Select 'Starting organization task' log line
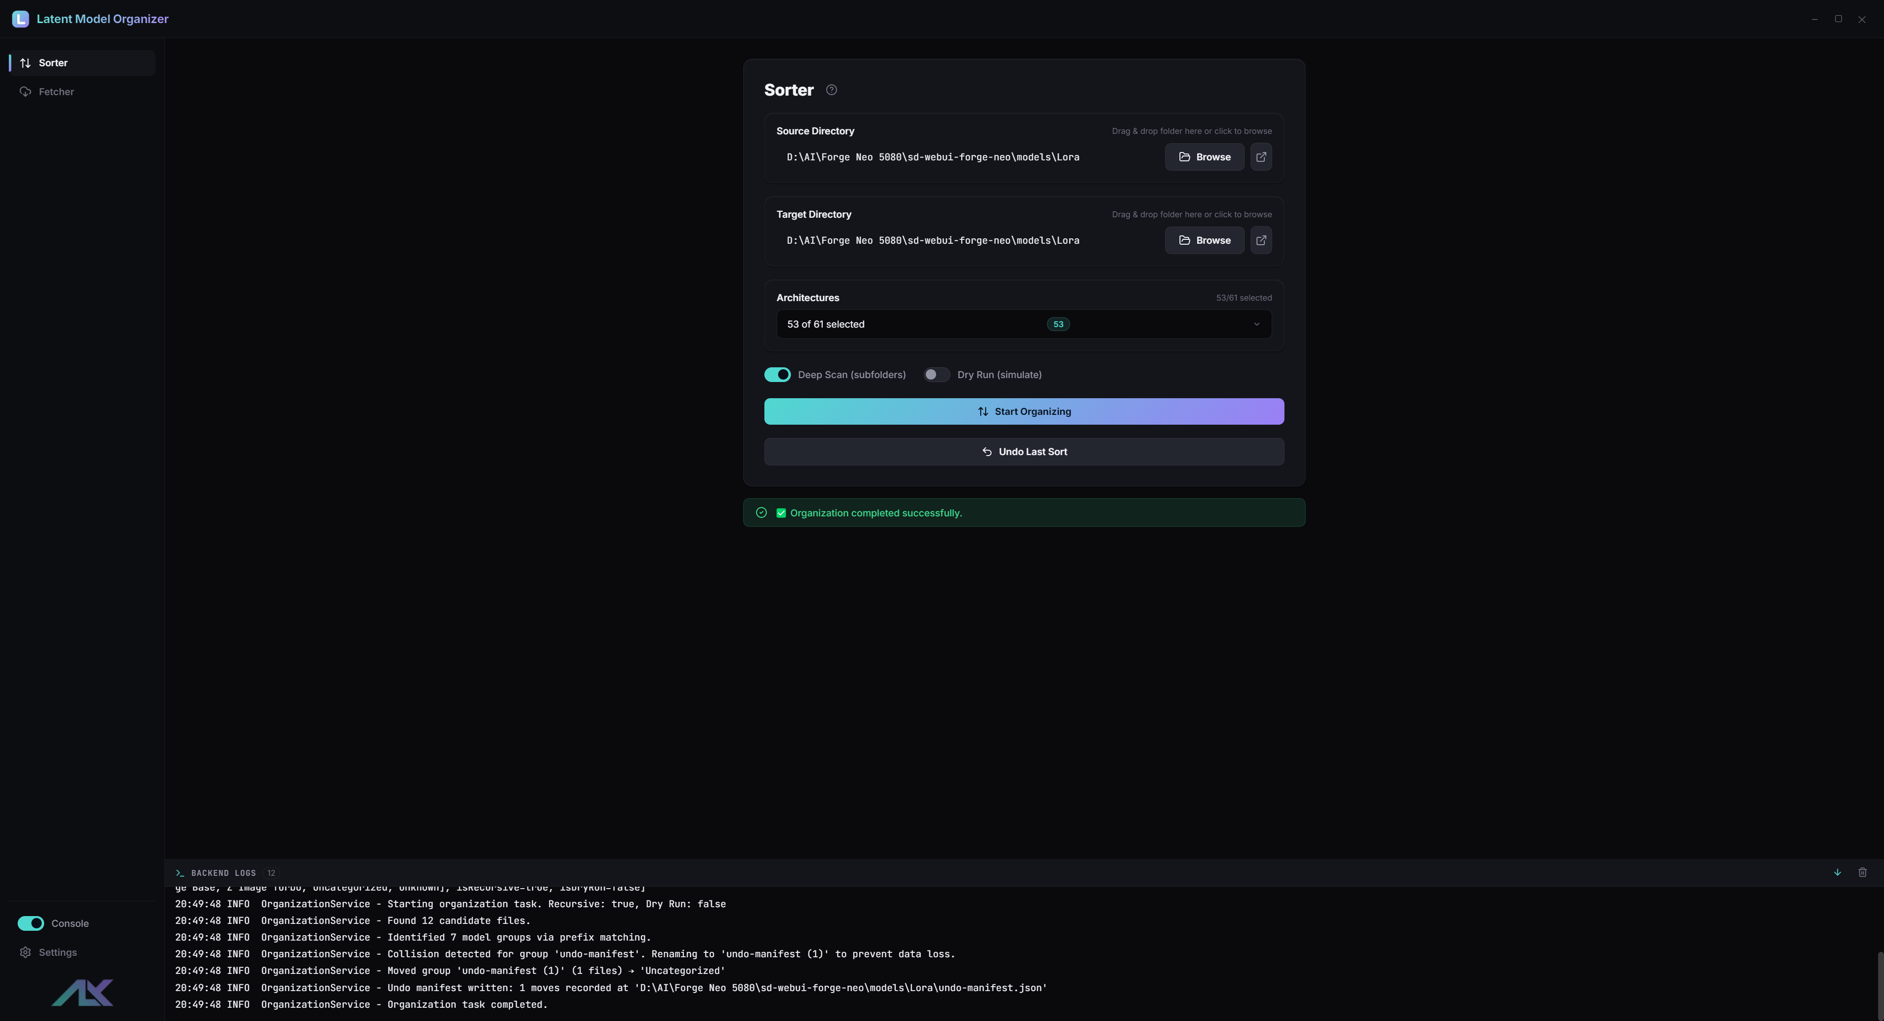The width and height of the screenshot is (1884, 1021). (x=450, y=904)
